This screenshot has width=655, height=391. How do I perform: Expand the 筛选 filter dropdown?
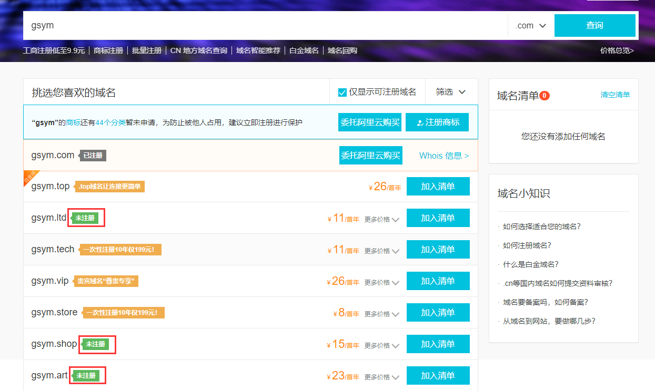(x=450, y=91)
